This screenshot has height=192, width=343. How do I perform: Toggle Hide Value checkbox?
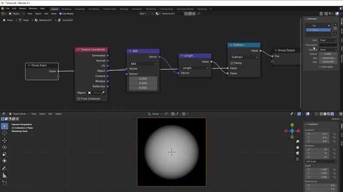320,67
